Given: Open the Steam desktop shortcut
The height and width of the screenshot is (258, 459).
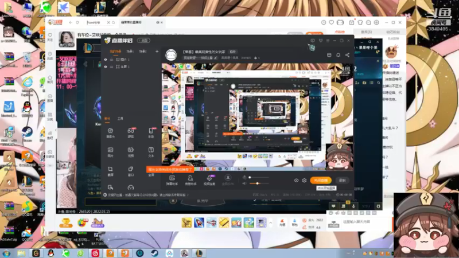Looking at the screenshot, I should [x=27, y=134].
